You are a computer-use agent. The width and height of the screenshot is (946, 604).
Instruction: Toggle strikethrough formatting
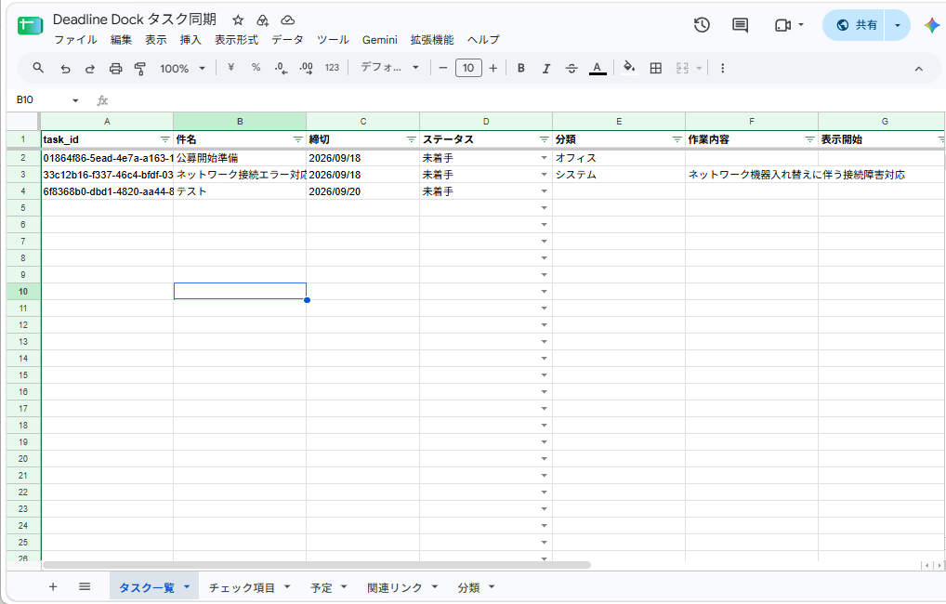point(572,68)
